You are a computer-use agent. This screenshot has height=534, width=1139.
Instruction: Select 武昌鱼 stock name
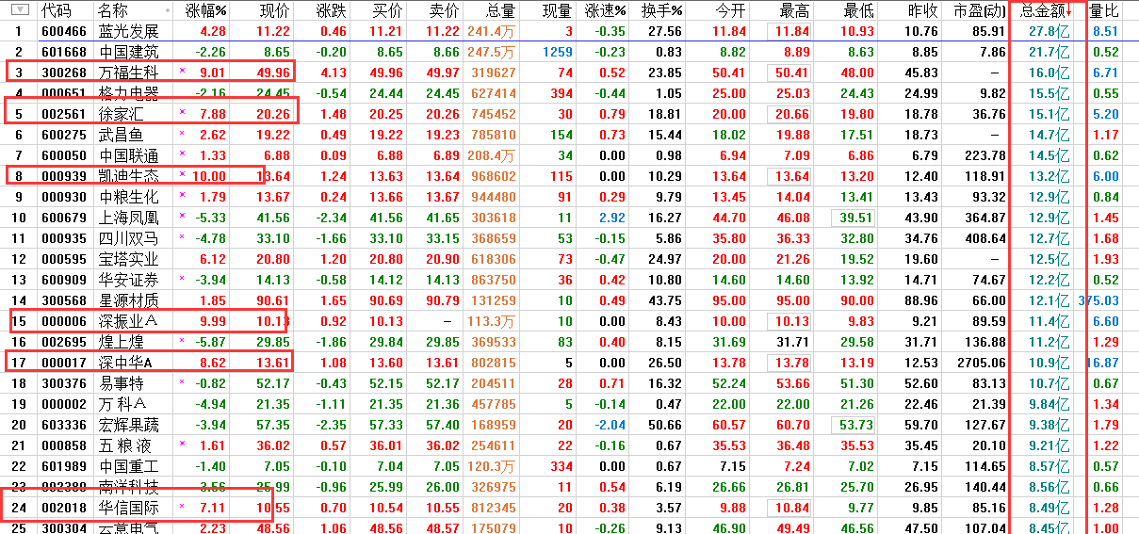121,135
